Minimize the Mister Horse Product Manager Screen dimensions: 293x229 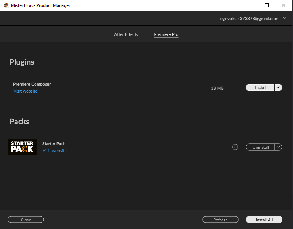coord(250,5)
